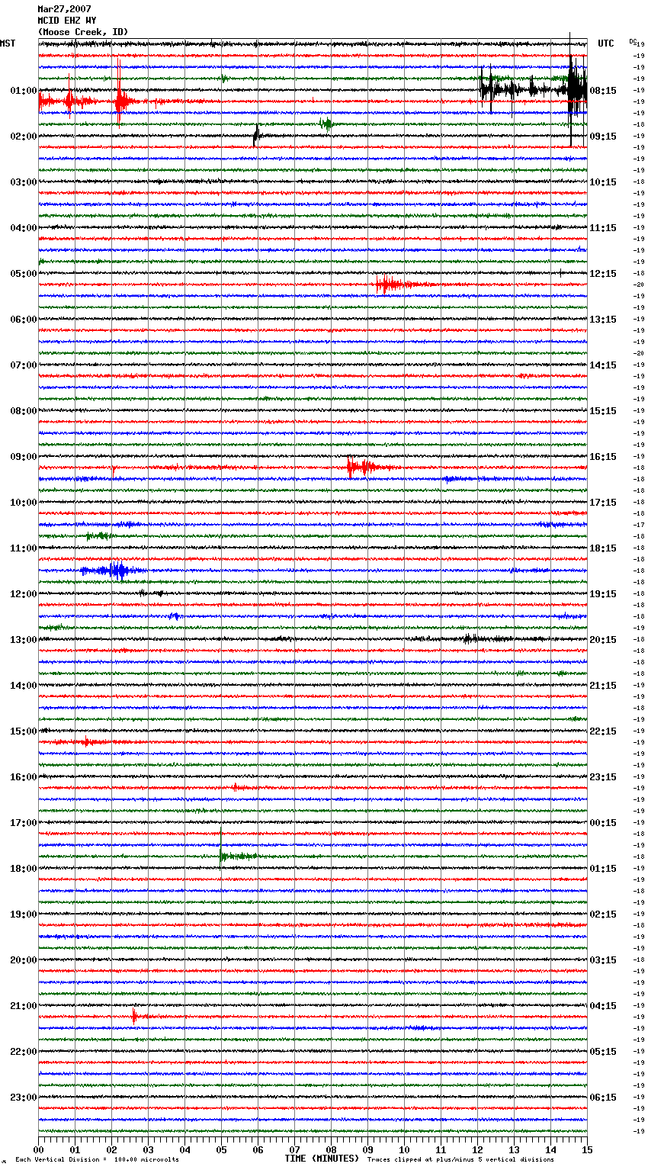Select the 05:00 MST row label
This screenshot has height=1170, width=648.
point(24,274)
